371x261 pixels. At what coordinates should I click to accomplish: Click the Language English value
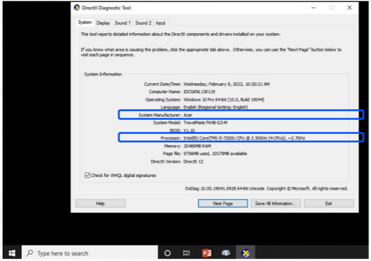(x=216, y=107)
